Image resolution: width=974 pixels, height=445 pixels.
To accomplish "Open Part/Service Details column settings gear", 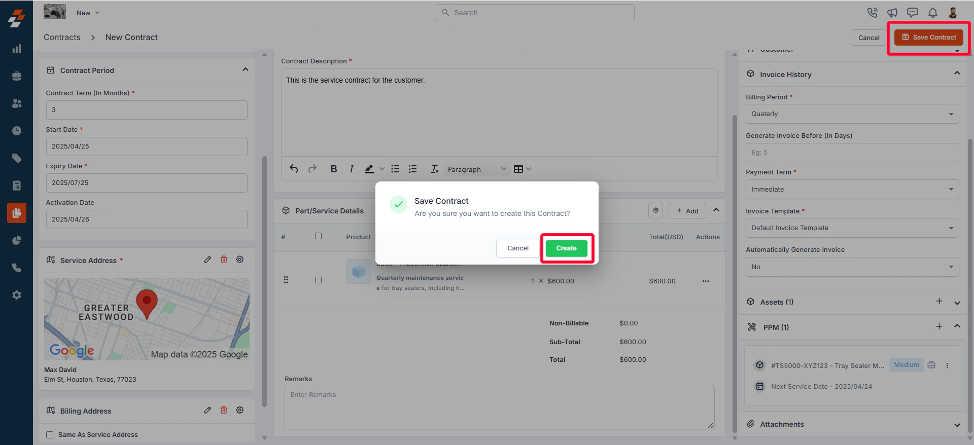I will (x=656, y=210).
